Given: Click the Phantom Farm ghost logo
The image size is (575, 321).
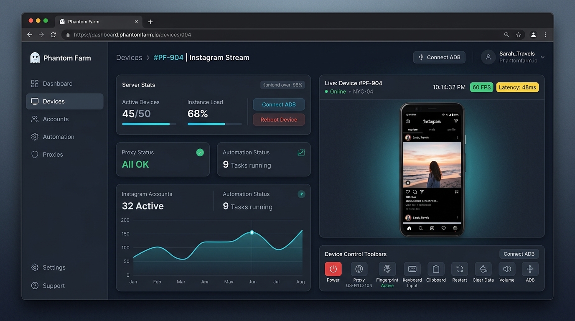Looking at the screenshot, I should (x=35, y=58).
